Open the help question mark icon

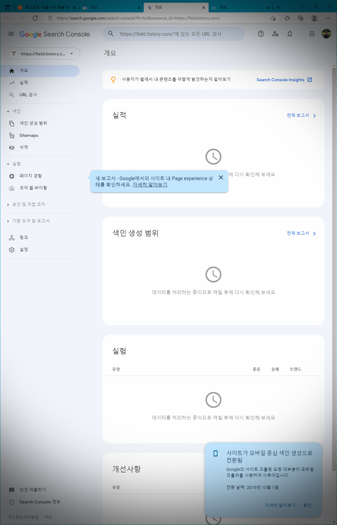[261, 34]
